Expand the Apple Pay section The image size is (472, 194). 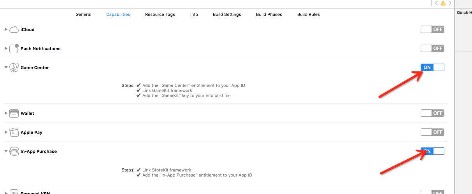(6, 132)
